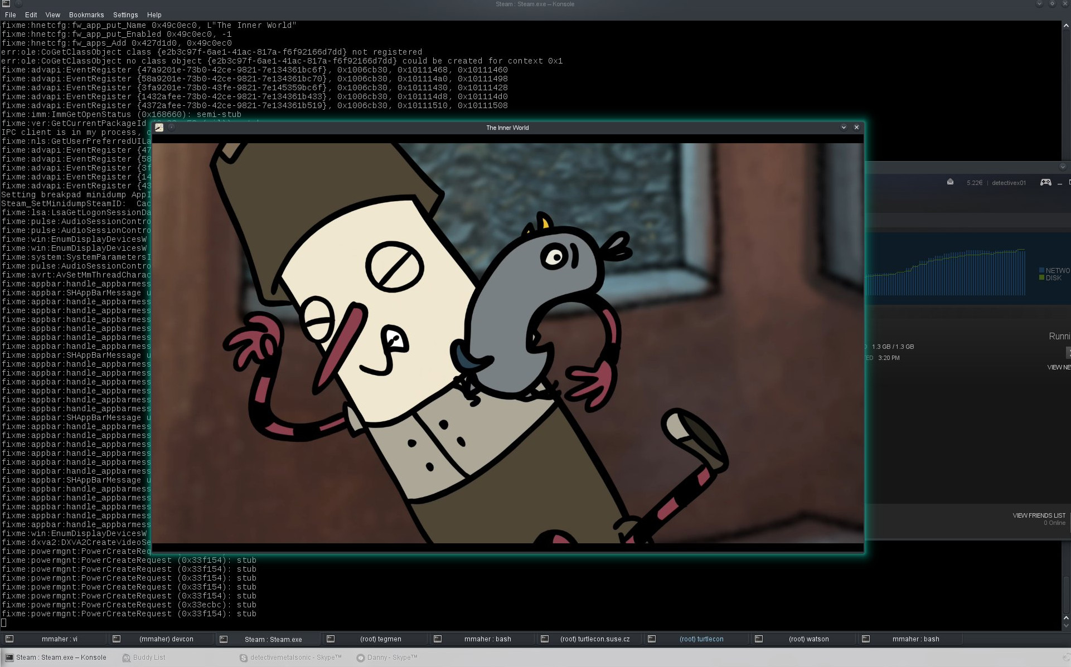Switch to the '(root) watson' terminal tab
Screen dimensions: 1071x667
pos(803,639)
